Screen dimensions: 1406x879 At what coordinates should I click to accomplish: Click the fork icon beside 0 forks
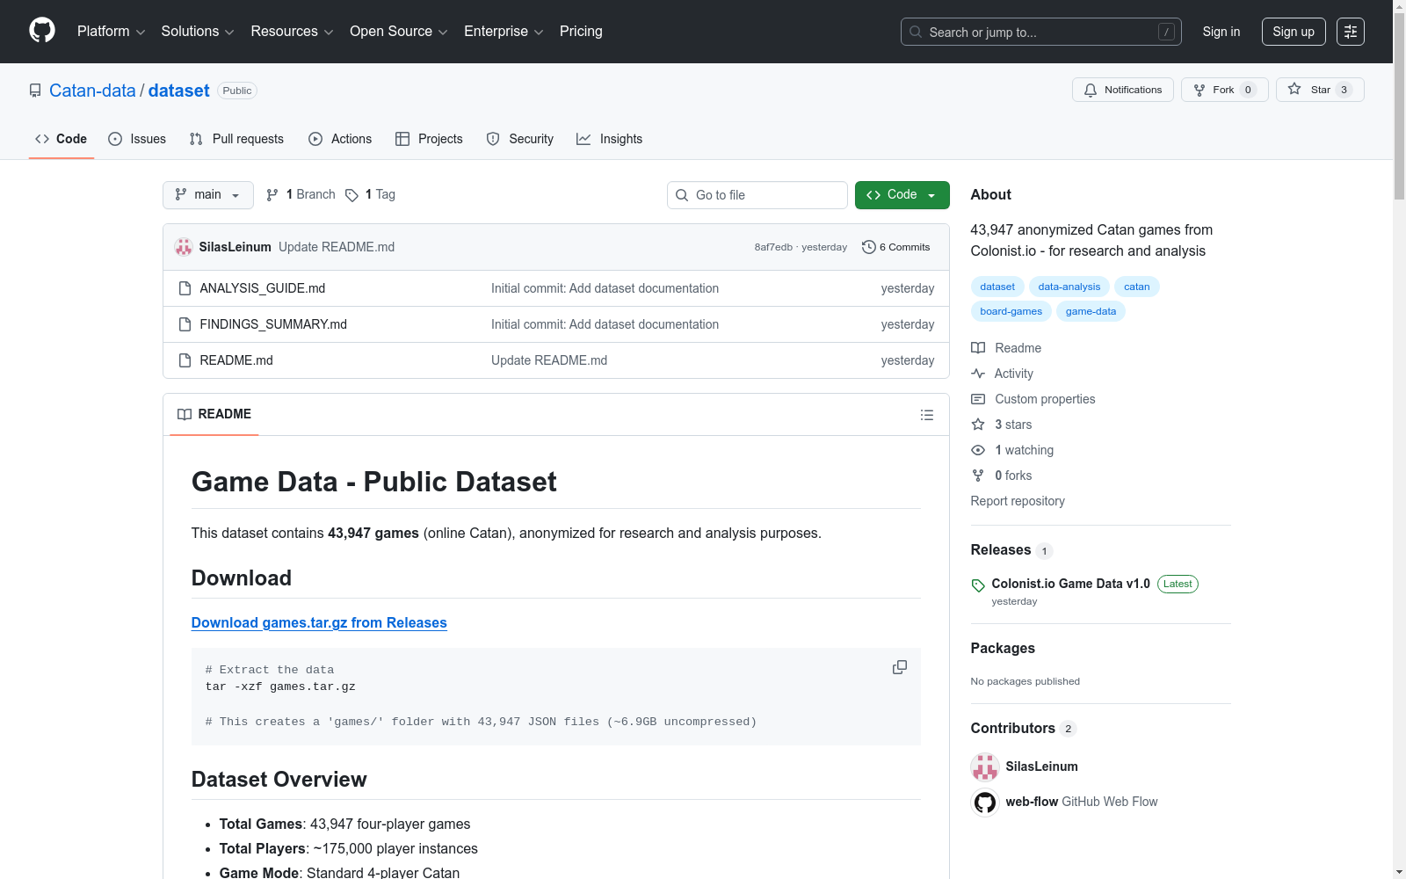tap(978, 476)
